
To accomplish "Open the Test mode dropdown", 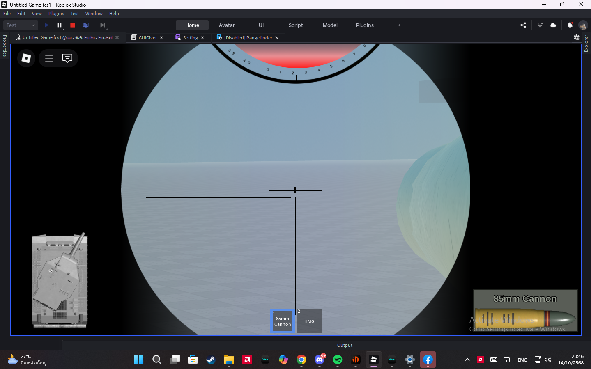I will coord(21,25).
